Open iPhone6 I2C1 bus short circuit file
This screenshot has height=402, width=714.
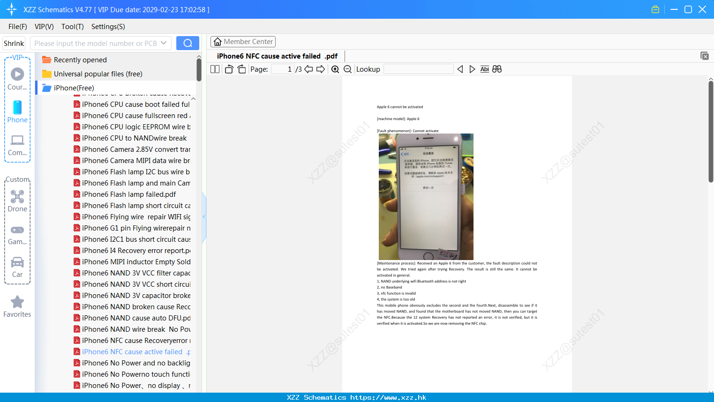(x=132, y=239)
